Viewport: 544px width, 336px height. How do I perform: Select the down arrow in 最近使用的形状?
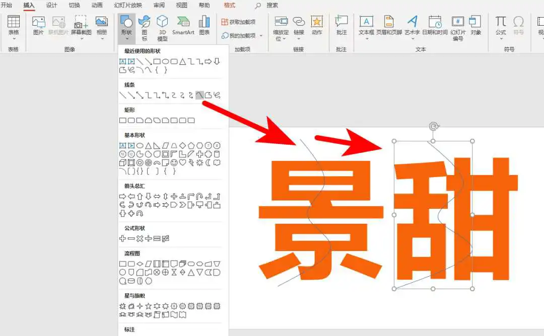click(217, 61)
